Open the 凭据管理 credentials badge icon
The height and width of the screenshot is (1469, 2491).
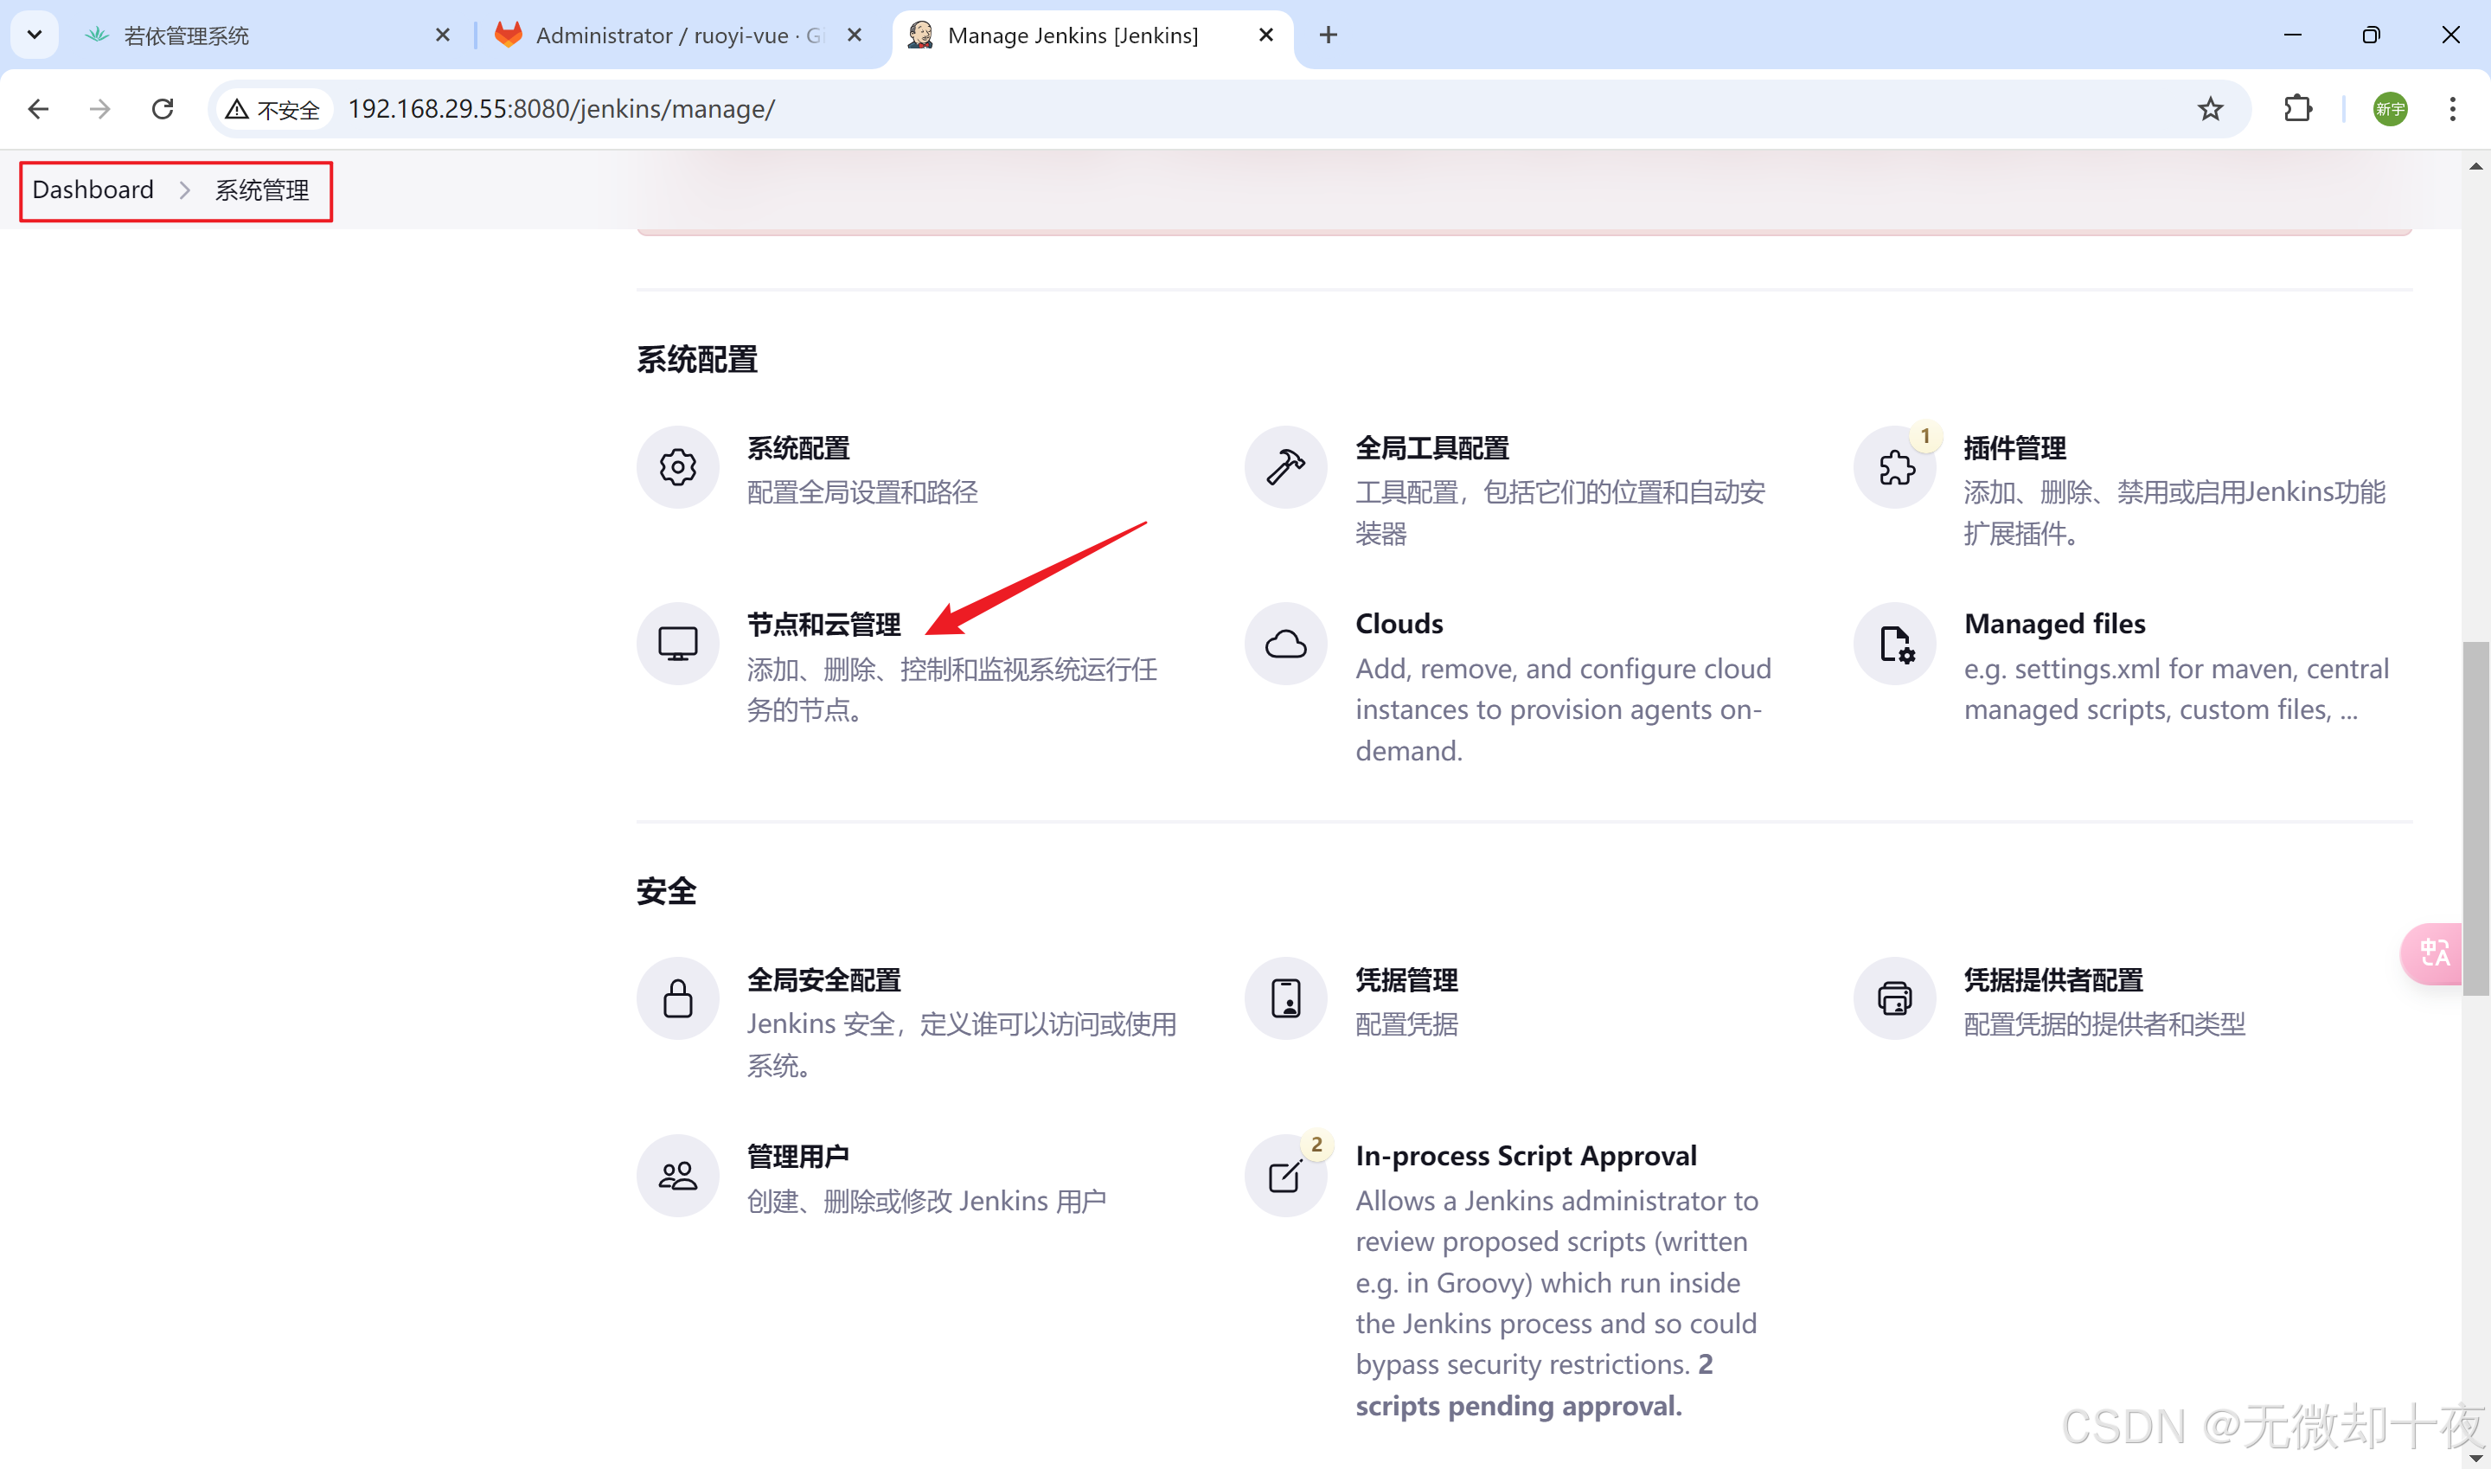click(x=1284, y=998)
